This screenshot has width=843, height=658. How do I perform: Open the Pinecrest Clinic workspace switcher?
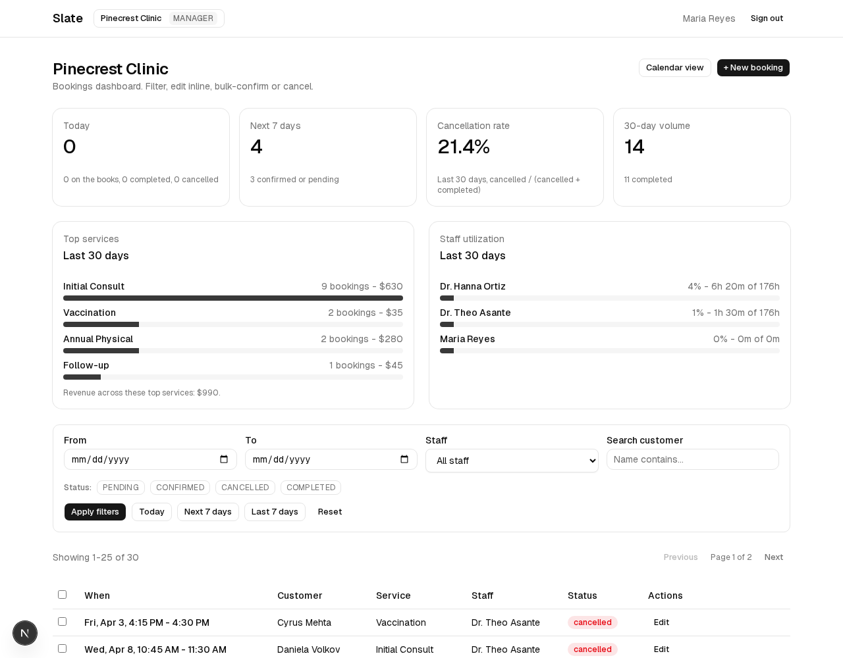pyautogui.click(x=159, y=18)
